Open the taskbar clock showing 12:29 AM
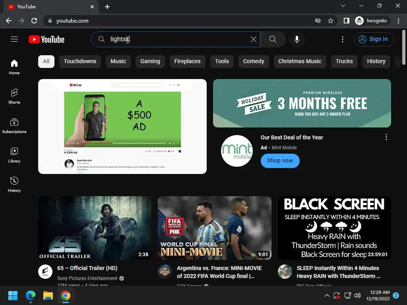The width and height of the screenshot is (407, 305). pos(378,295)
